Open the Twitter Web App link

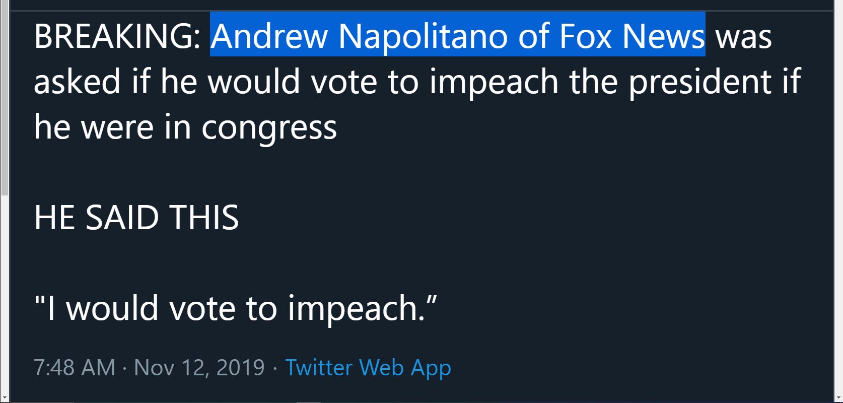pyautogui.click(x=368, y=368)
